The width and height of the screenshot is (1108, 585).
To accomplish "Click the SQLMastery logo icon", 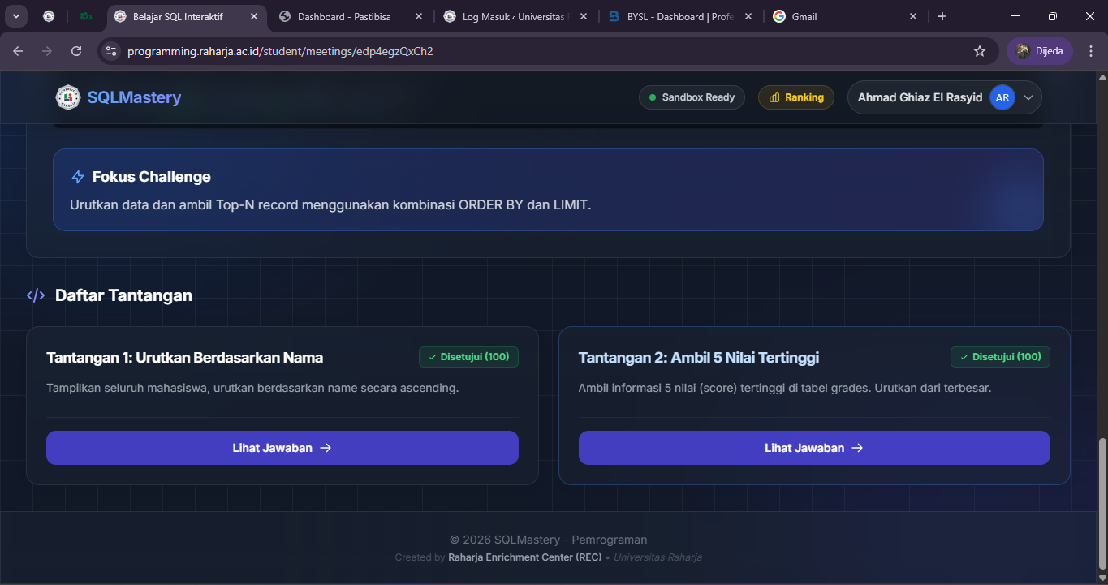I will pyautogui.click(x=68, y=97).
